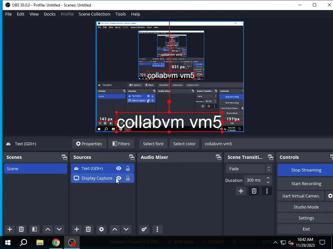Undock the Controls panel
Screen dimensions: 333x249
click(x=331, y=157)
